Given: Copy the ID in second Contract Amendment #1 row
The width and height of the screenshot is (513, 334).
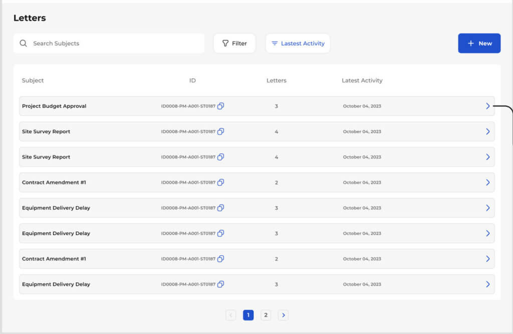Looking at the screenshot, I should click(220, 259).
